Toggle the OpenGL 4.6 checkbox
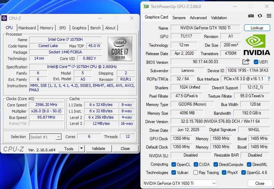The height and width of the screenshot is (189, 274). pyautogui.click(x=243, y=173)
